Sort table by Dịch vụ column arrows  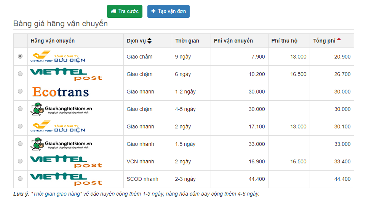[149, 41]
